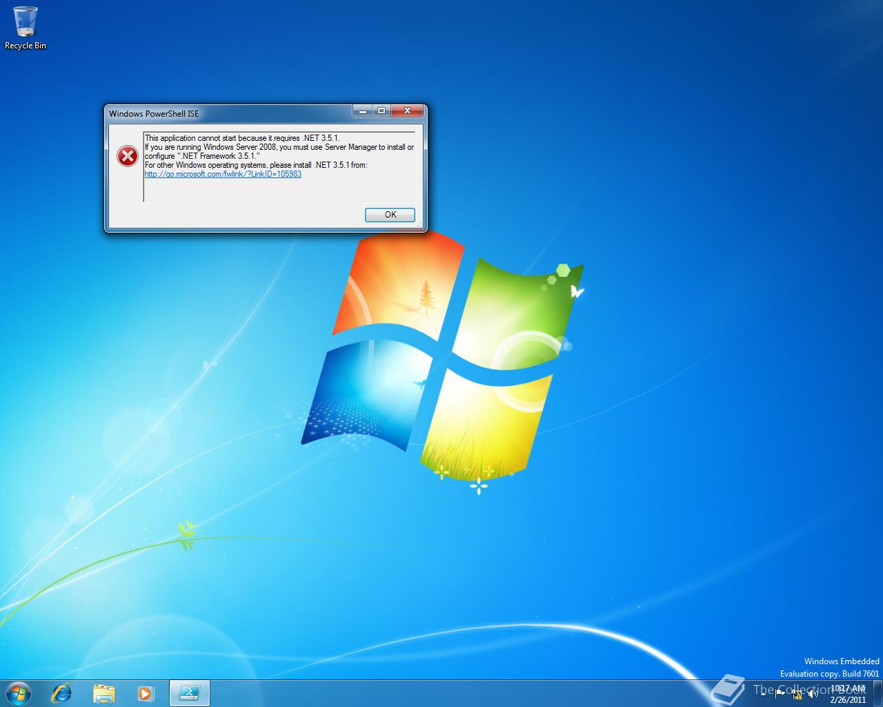Open the go.microsoft.com fwlink download link
This screenshot has height=707, width=883.
pos(223,174)
